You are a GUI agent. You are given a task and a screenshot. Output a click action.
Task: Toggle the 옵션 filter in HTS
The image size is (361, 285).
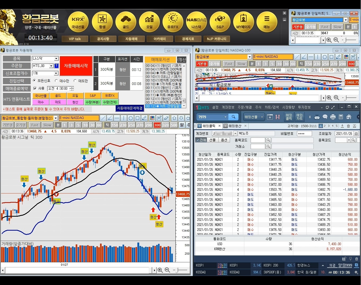point(224,140)
